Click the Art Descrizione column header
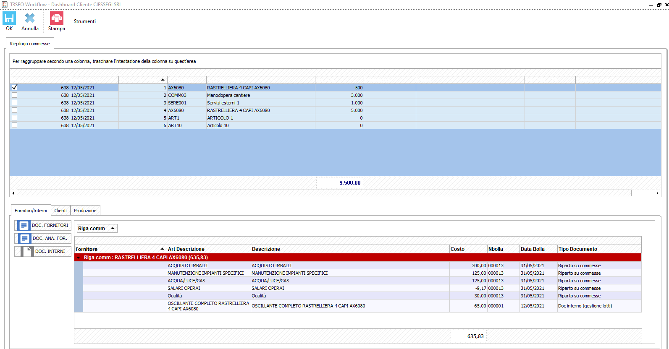This screenshot has width=669, height=349. coord(209,249)
